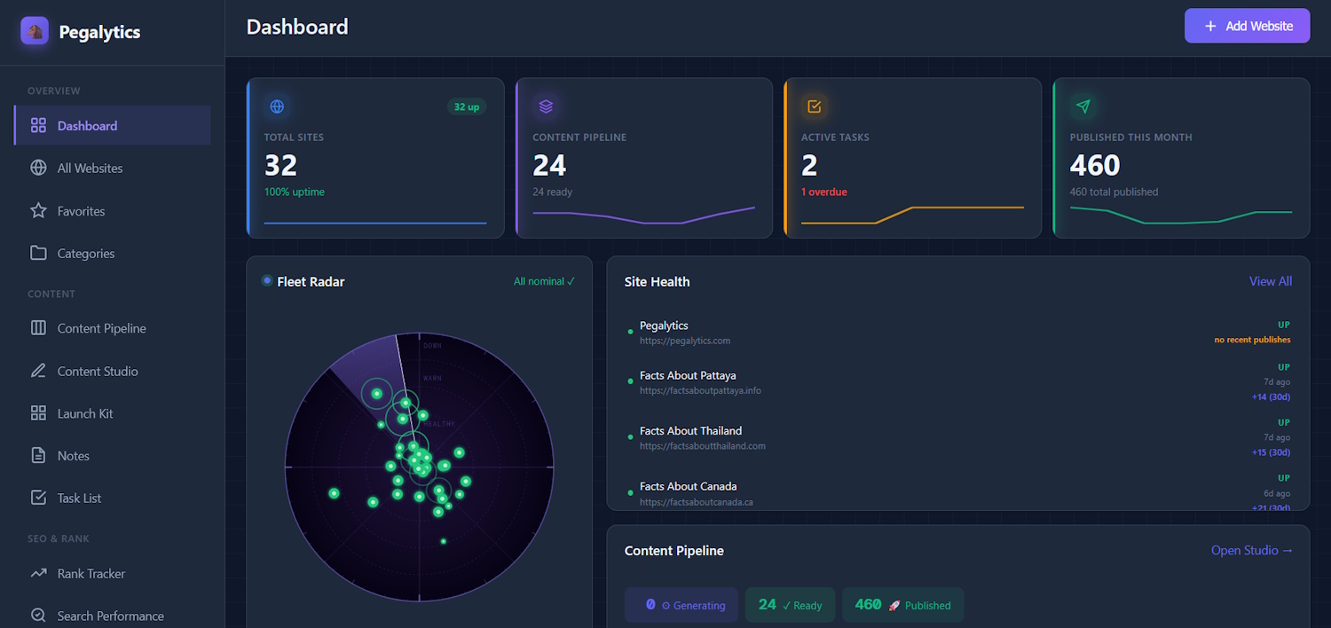
Task: Open the Pegalytics site row
Action: 958,332
